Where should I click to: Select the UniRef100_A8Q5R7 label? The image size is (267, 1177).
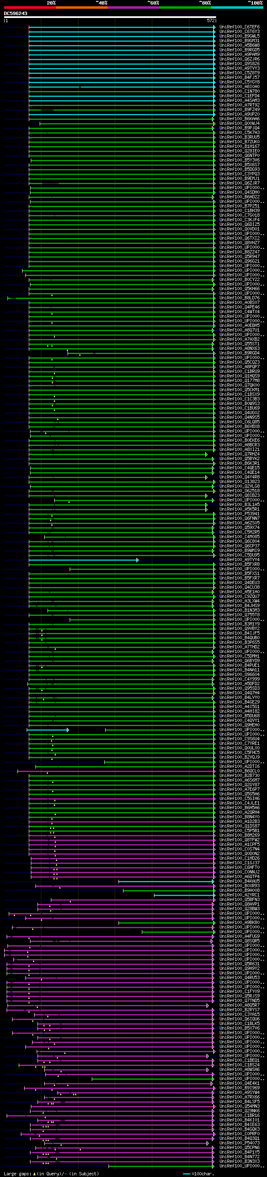tap(239, 1005)
